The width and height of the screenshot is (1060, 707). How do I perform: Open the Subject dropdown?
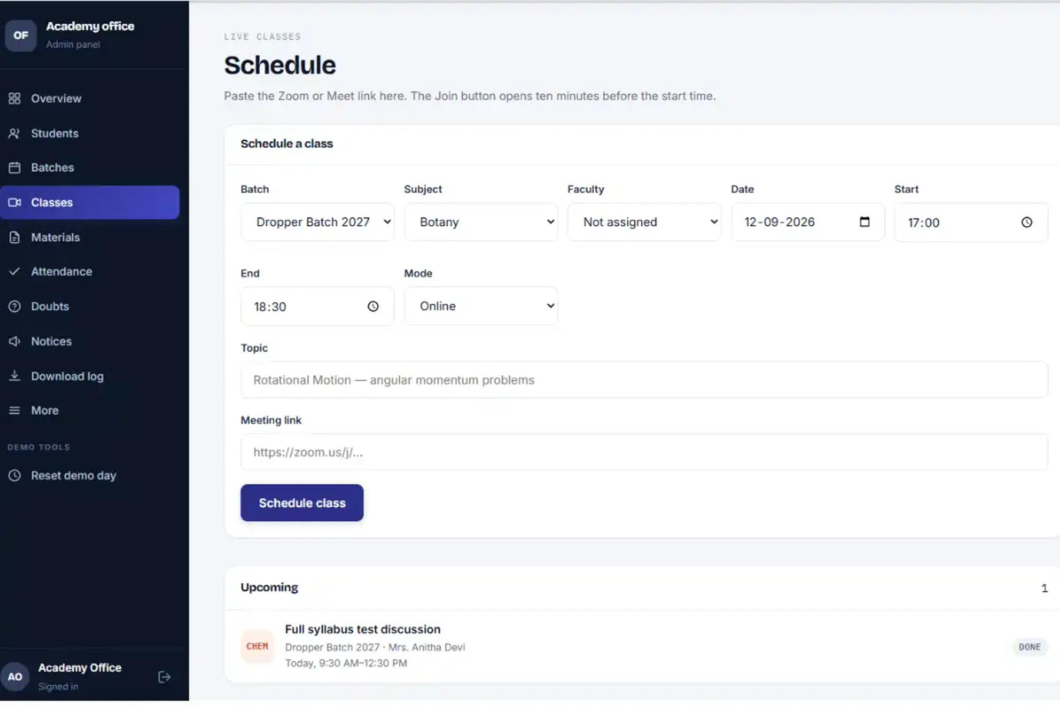481,222
